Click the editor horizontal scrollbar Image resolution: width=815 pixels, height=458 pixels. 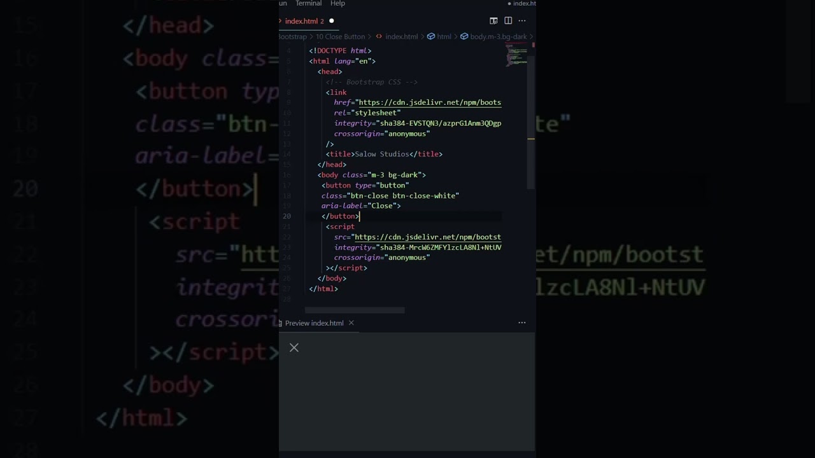tap(355, 310)
